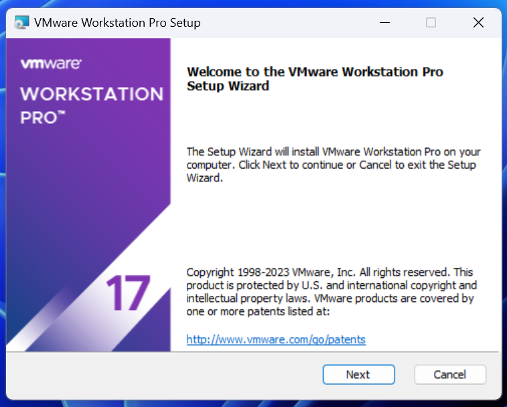
Task: Click the large "17" version number graphic
Action: 128,293
